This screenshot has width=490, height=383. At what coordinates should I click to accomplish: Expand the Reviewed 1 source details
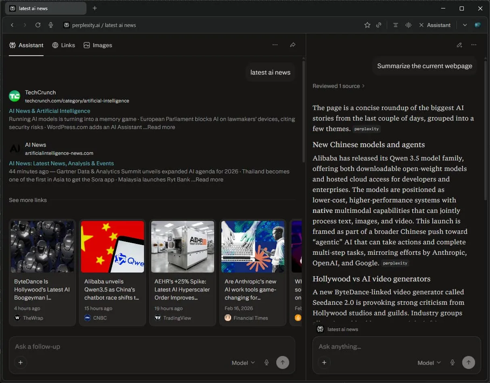tap(339, 85)
